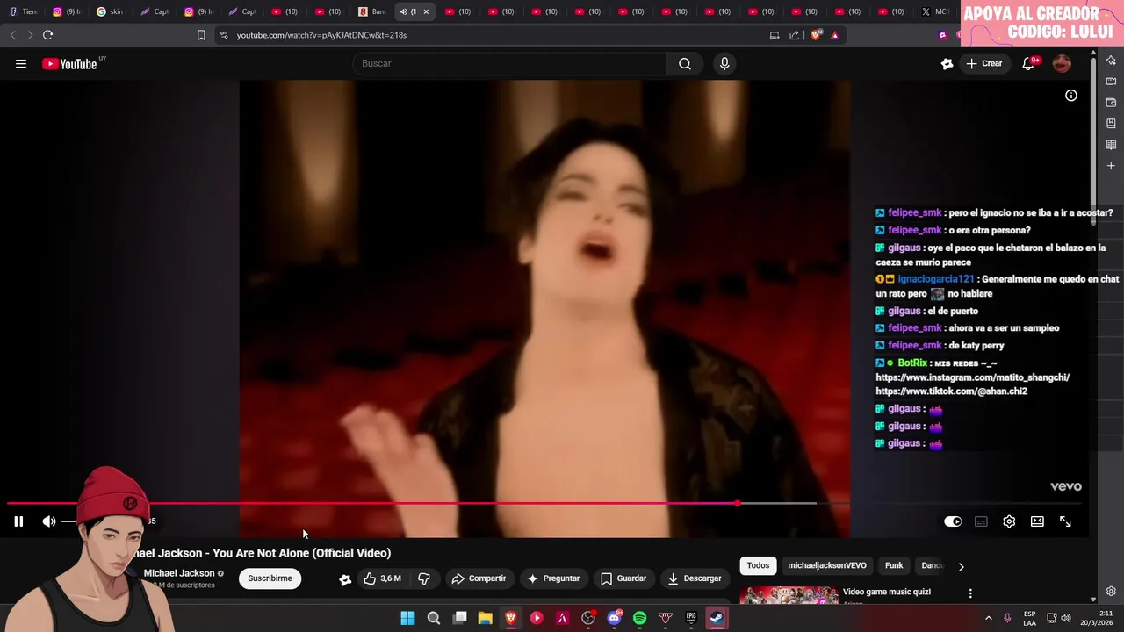Enter fullscreen mode
The height and width of the screenshot is (632, 1124).
(x=1065, y=521)
